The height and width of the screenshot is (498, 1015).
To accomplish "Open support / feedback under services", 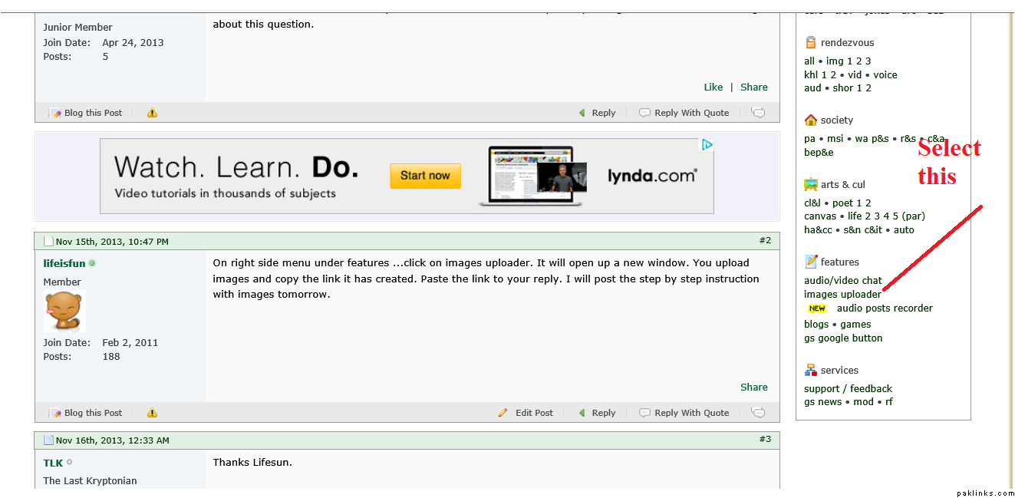I will 848,389.
